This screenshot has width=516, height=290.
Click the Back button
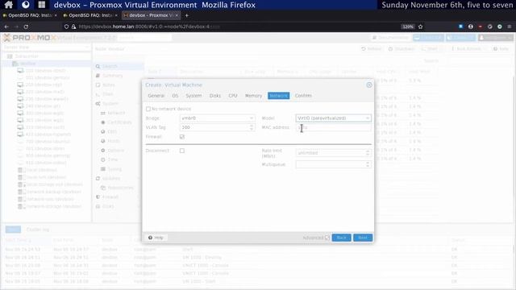pyautogui.click(x=341, y=238)
